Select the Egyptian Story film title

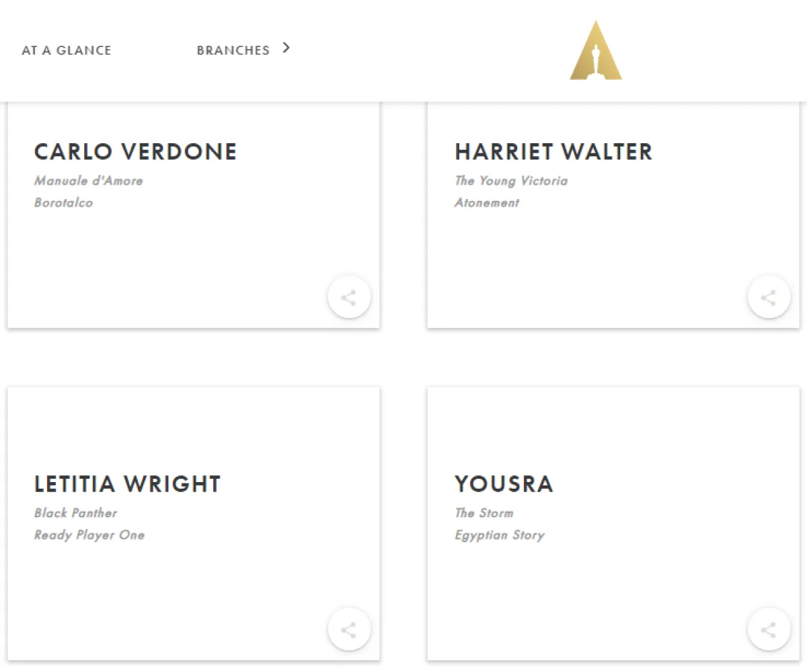click(499, 535)
